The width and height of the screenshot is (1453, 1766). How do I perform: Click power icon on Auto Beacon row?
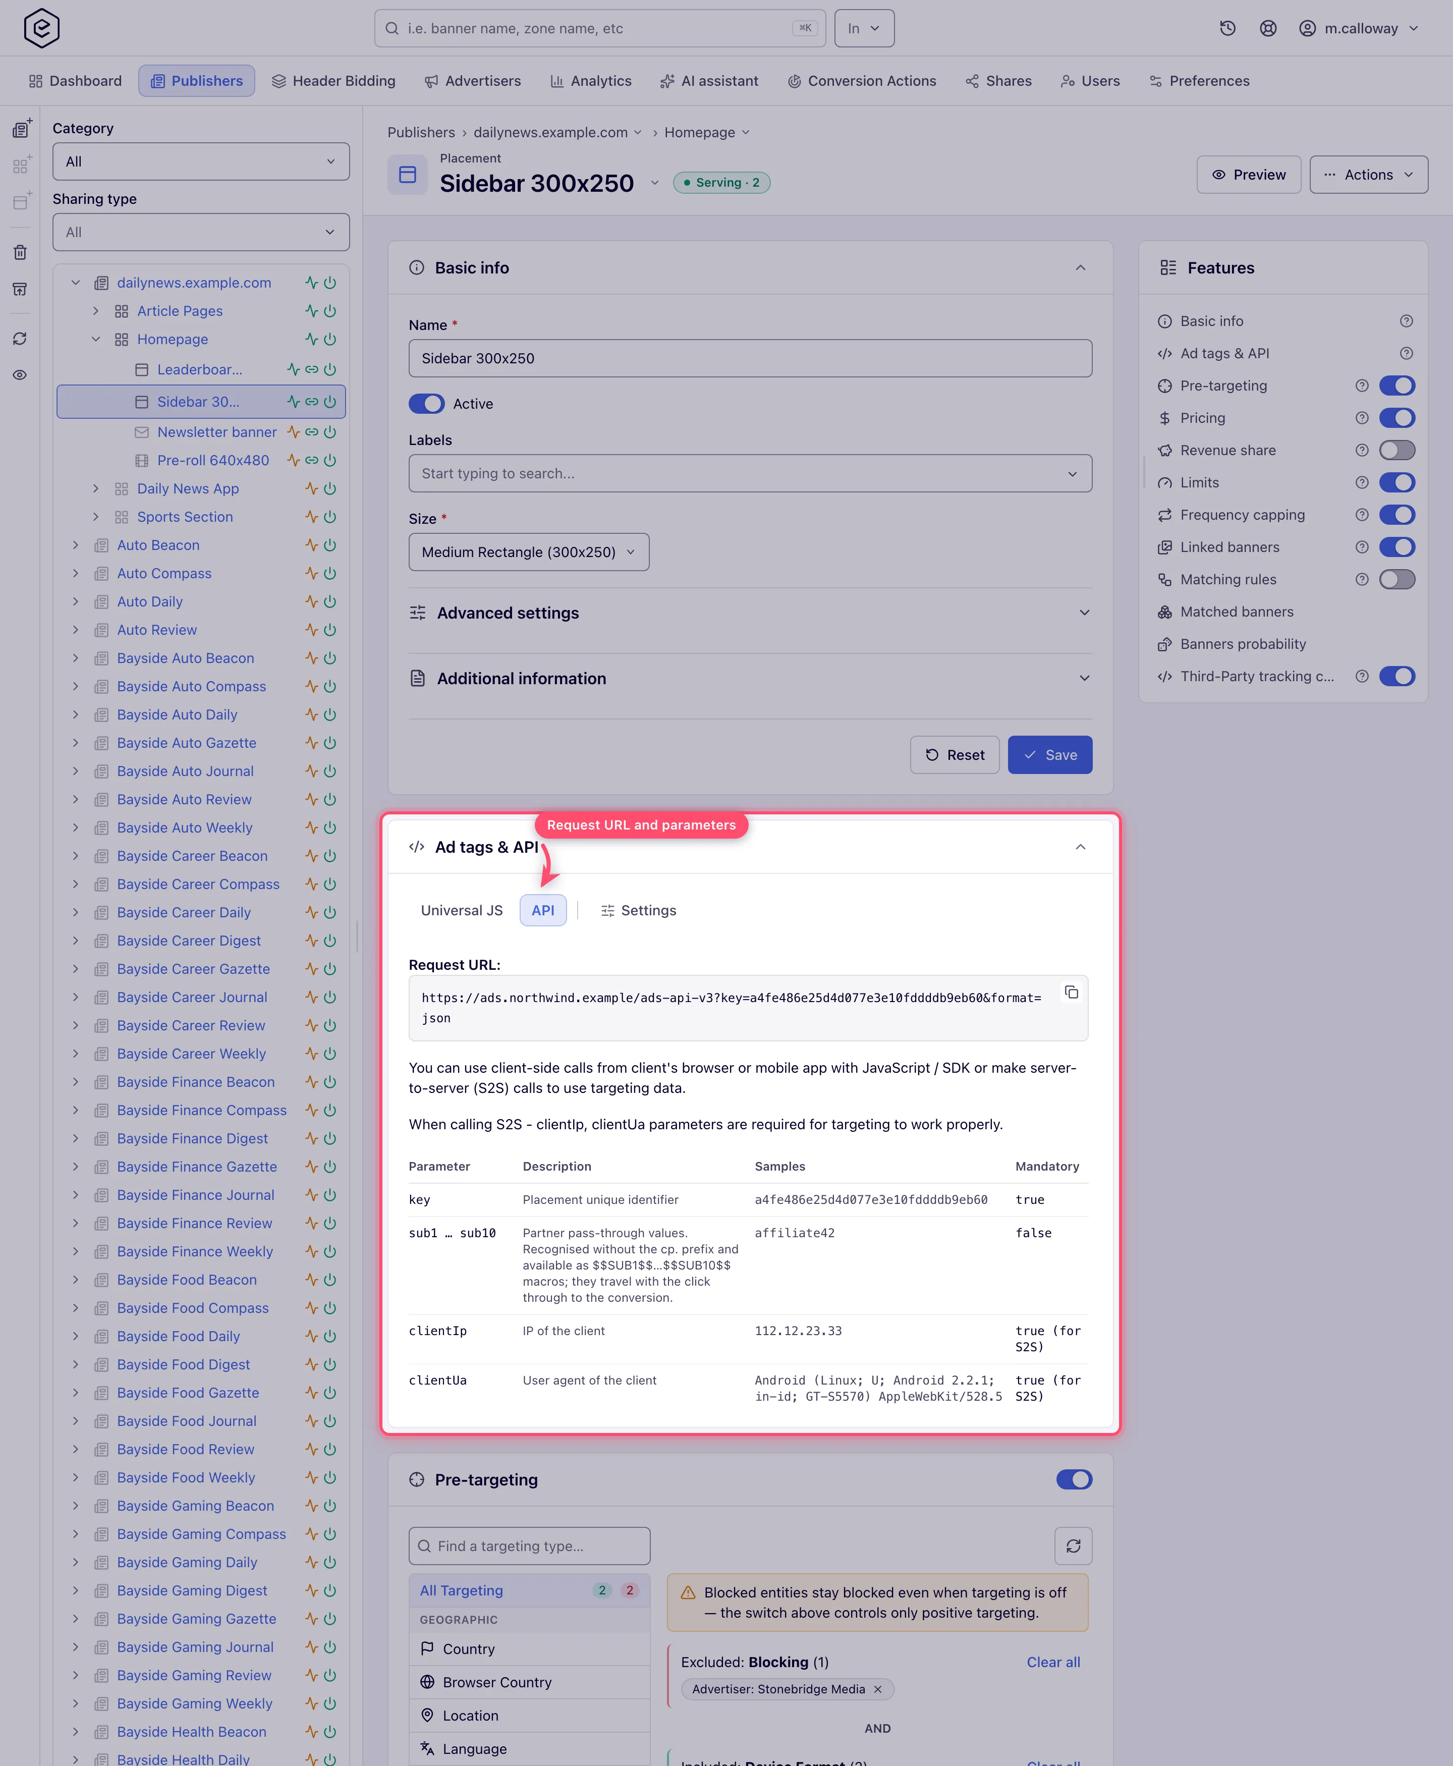point(330,545)
